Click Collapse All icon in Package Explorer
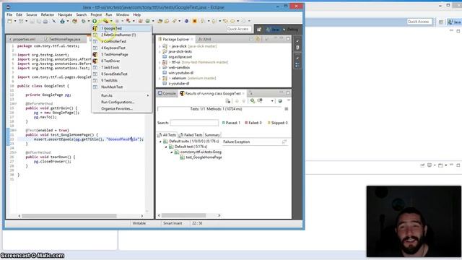The image size is (462, 260). coord(251,39)
